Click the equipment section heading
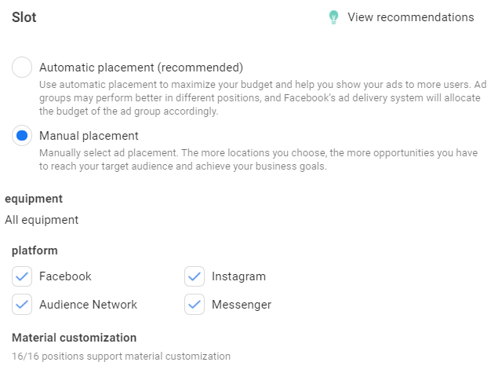 [x=34, y=199]
